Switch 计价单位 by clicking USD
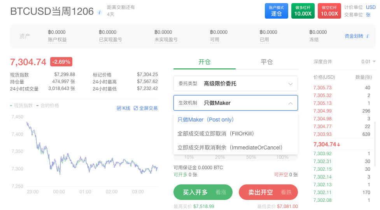 (x=371, y=7)
